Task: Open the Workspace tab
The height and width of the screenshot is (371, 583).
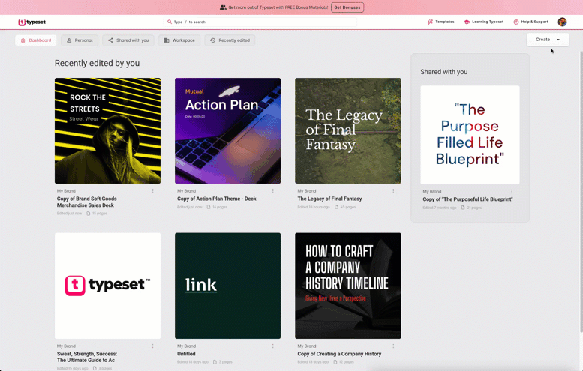Action: (179, 40)
